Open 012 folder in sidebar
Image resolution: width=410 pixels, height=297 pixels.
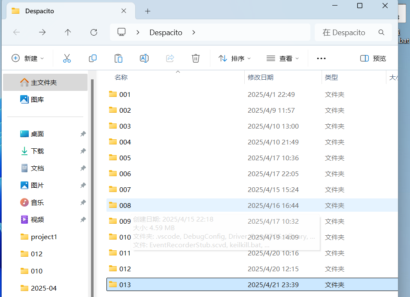pos(45,254)
